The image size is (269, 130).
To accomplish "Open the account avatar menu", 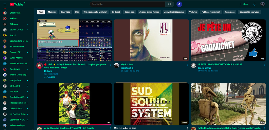I will pyautogui.click(x=262, y=4).
